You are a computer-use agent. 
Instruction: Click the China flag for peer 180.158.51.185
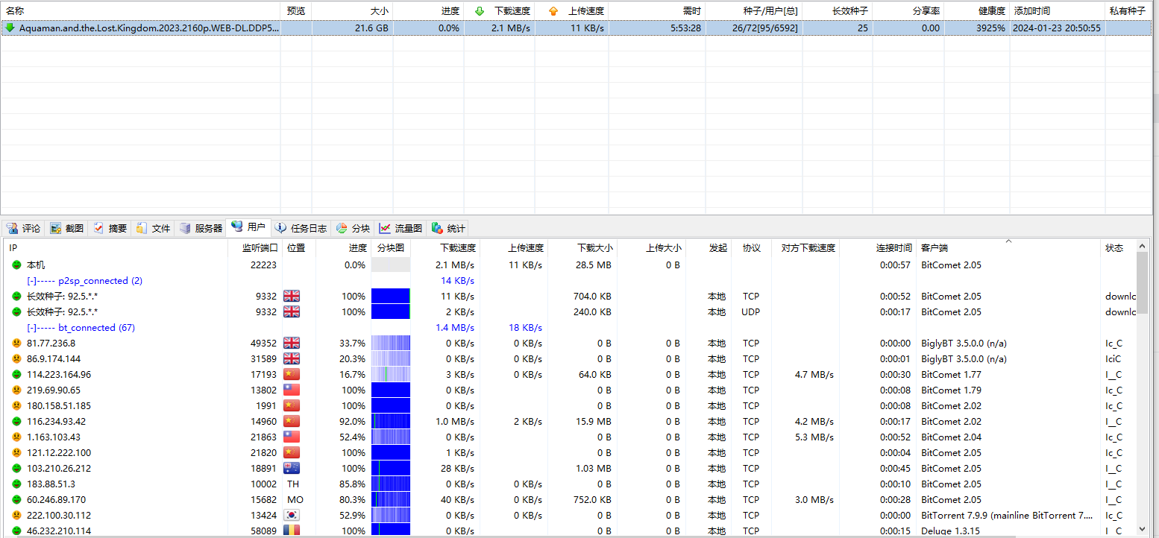(292, 406)
